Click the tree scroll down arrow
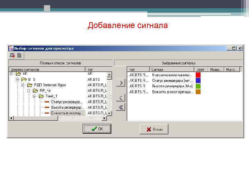The width and height of the screenshot is (249, 187). (109, 113)
